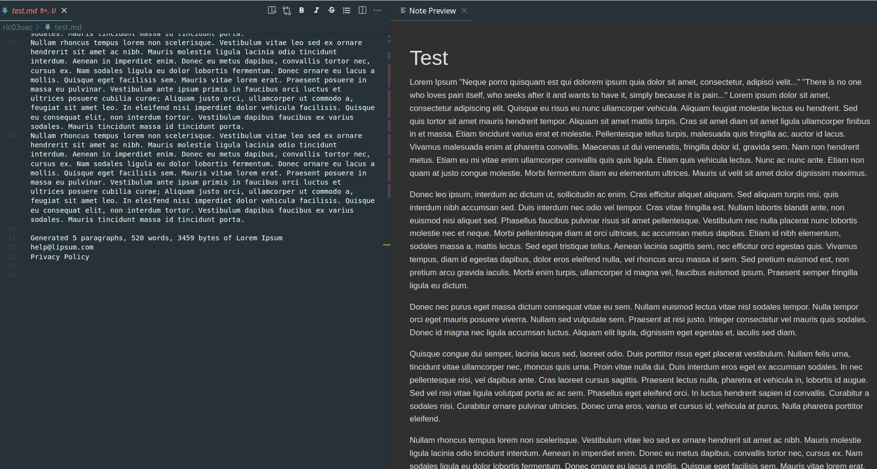The image size is (877, 469).
Task: Open the toolbar overflow ellipsis menu
Action: click(377, 10)
